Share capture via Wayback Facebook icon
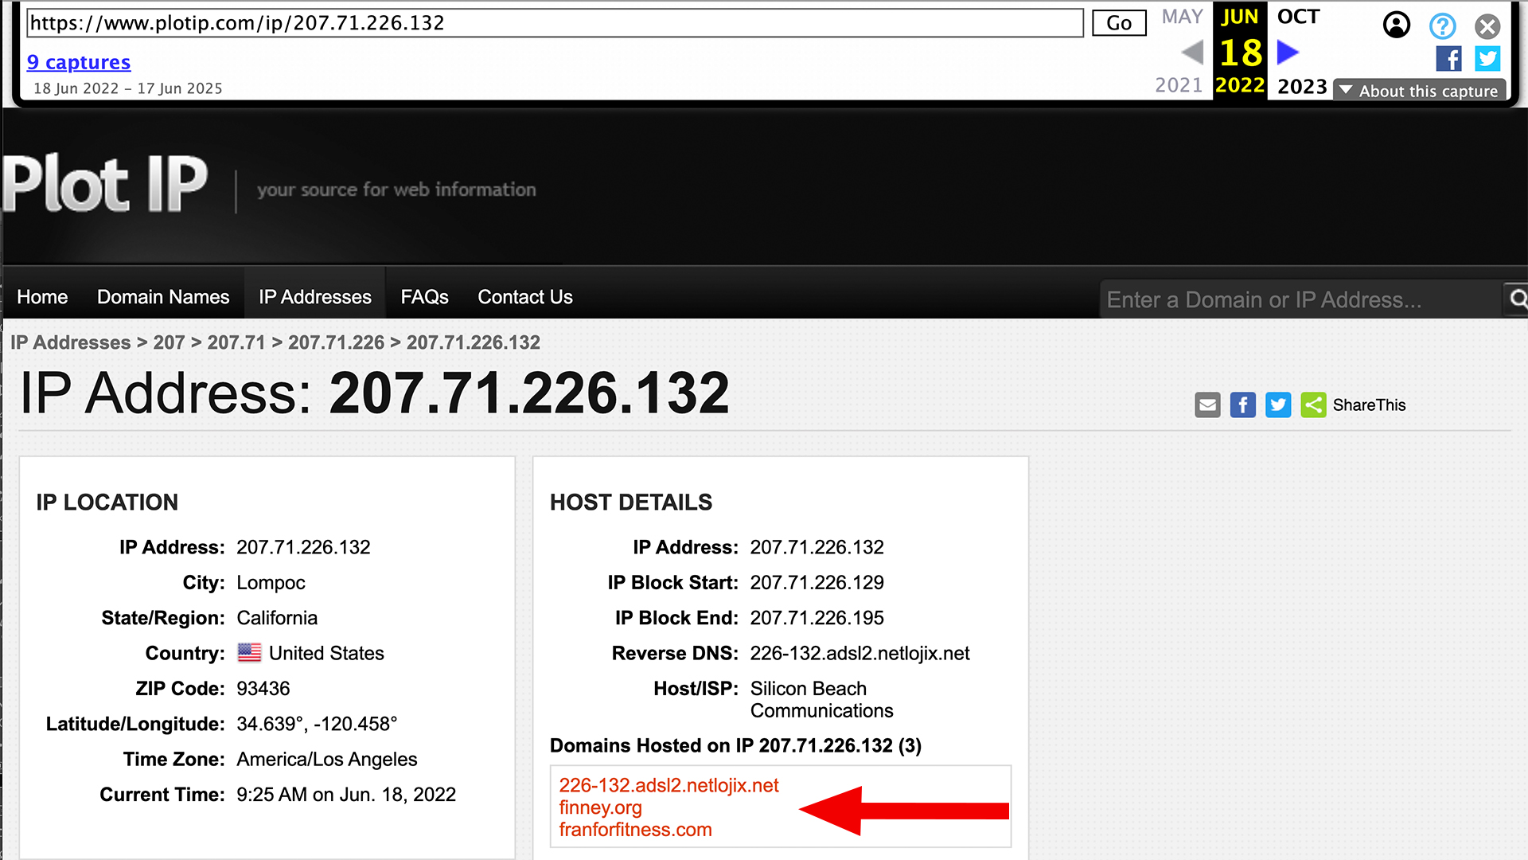 click(1448, 59)
